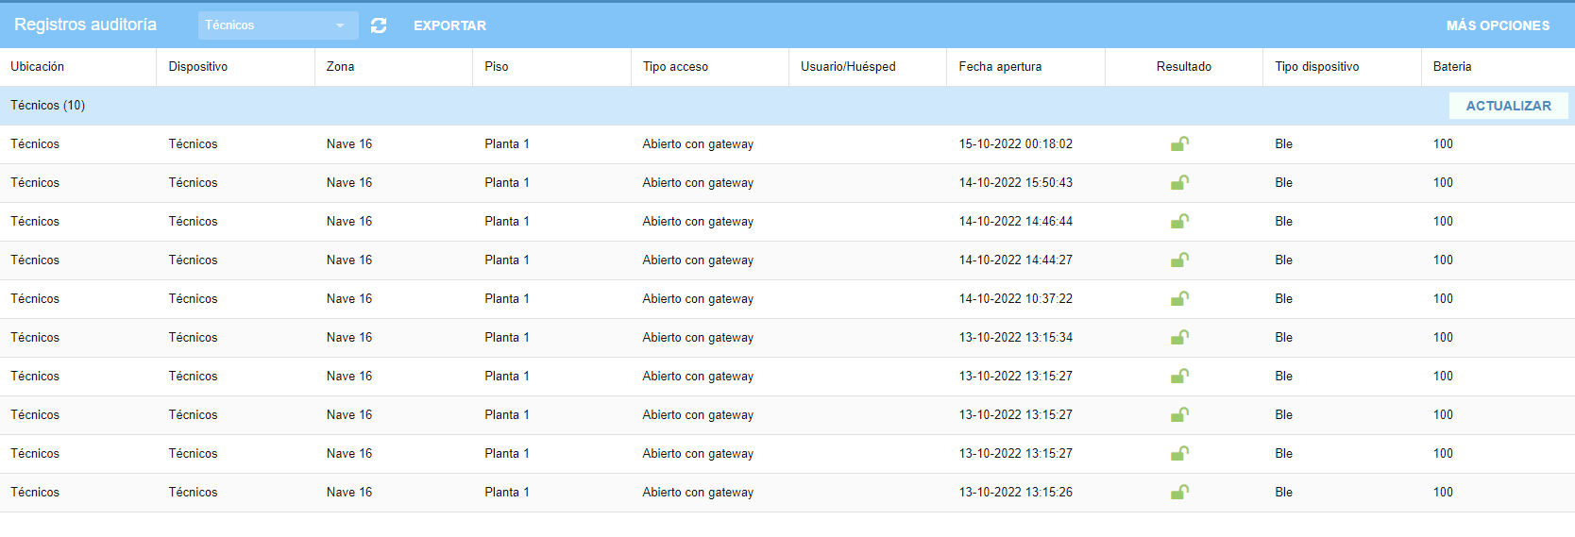Open the MÁS OPCIONES menu
Image resolution: width=1575 pixels, height=537 pixels.
(x=1498, y=25)
